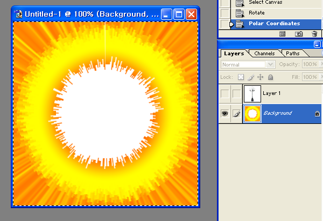This screenshot has height=221, width=323.
Task: Switch to the Paths tab
Action: (292, 54)
